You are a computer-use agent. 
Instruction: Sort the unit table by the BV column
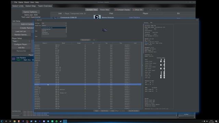93,43
